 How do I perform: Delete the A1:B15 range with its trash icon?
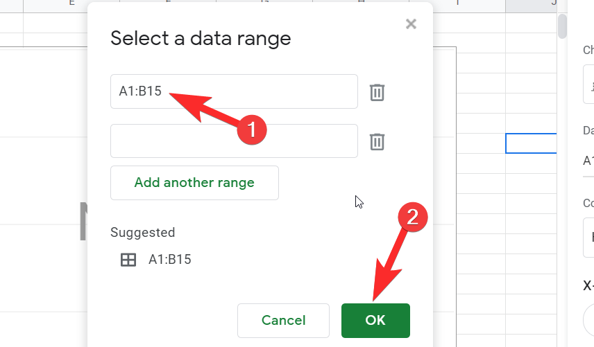377,92
